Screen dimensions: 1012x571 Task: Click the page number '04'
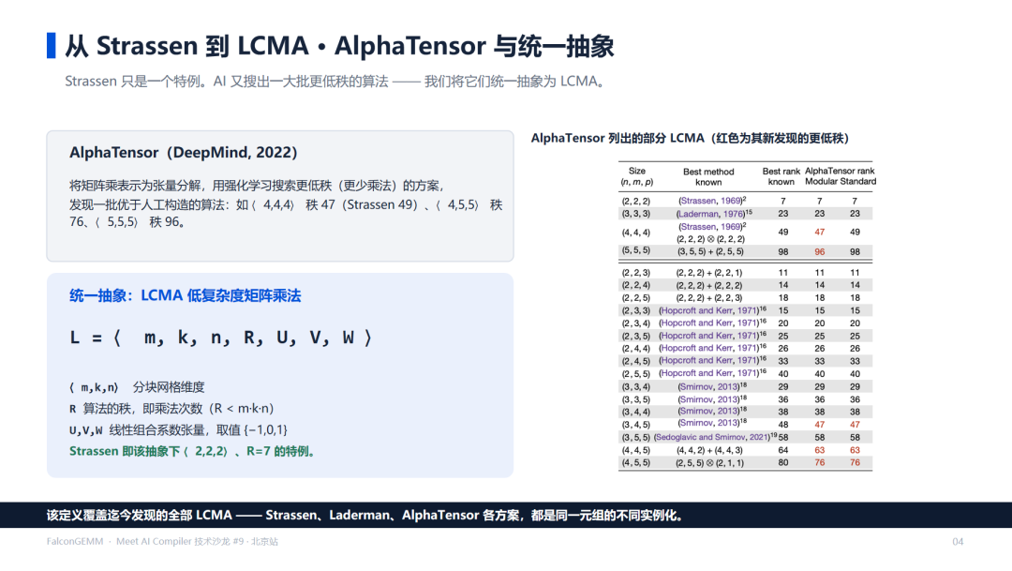(958, 541)
